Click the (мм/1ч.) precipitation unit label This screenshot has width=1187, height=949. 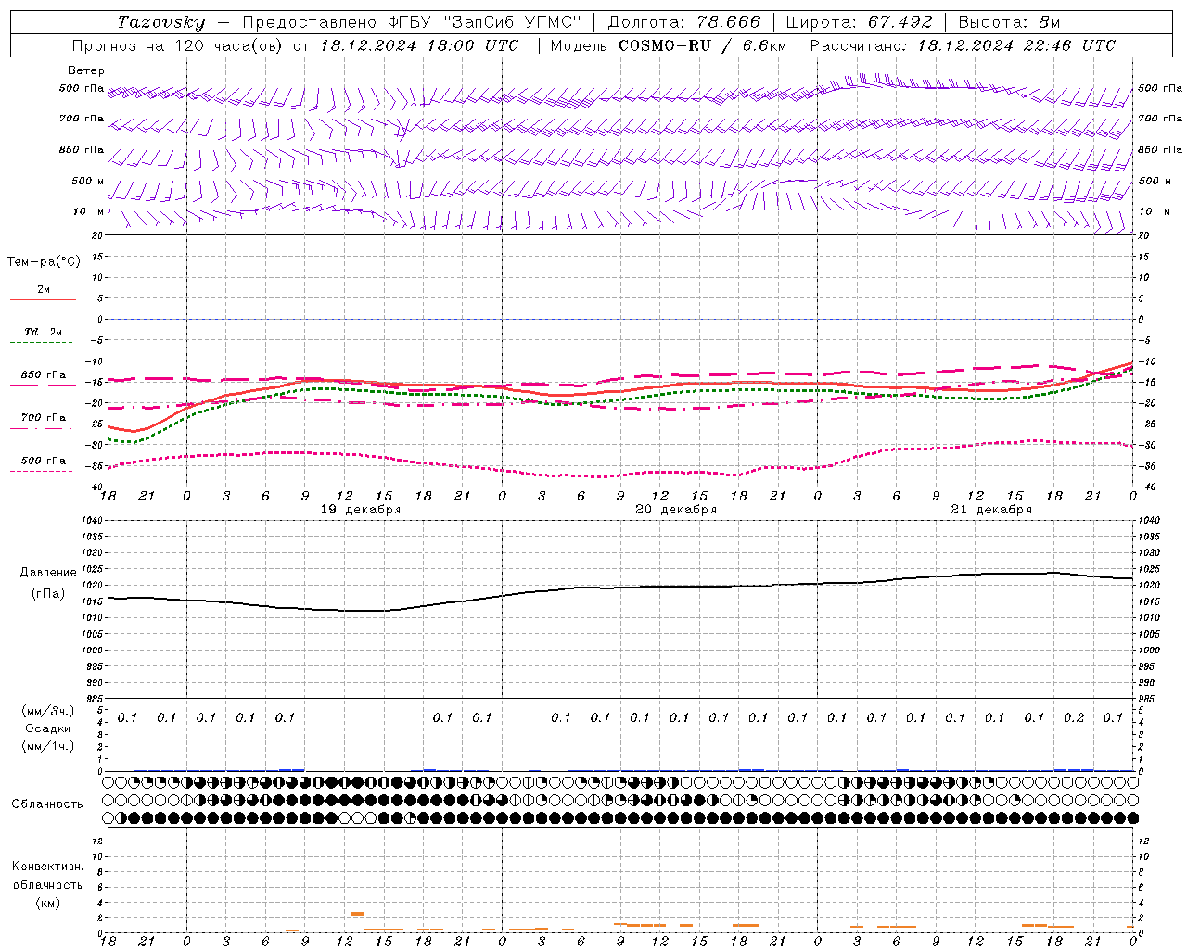click(x=47, y=746)
